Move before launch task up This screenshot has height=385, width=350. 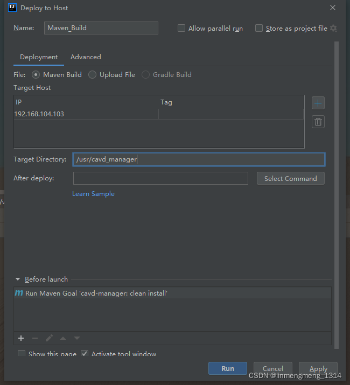click(63, 338)
